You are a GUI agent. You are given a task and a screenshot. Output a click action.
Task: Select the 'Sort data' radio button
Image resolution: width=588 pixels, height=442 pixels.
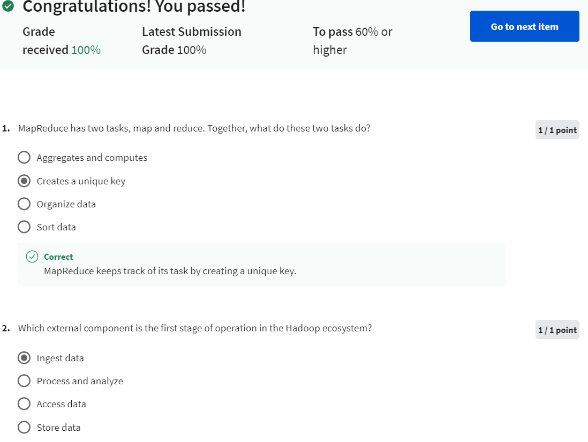pyautogui.click(x=24, y=227)
